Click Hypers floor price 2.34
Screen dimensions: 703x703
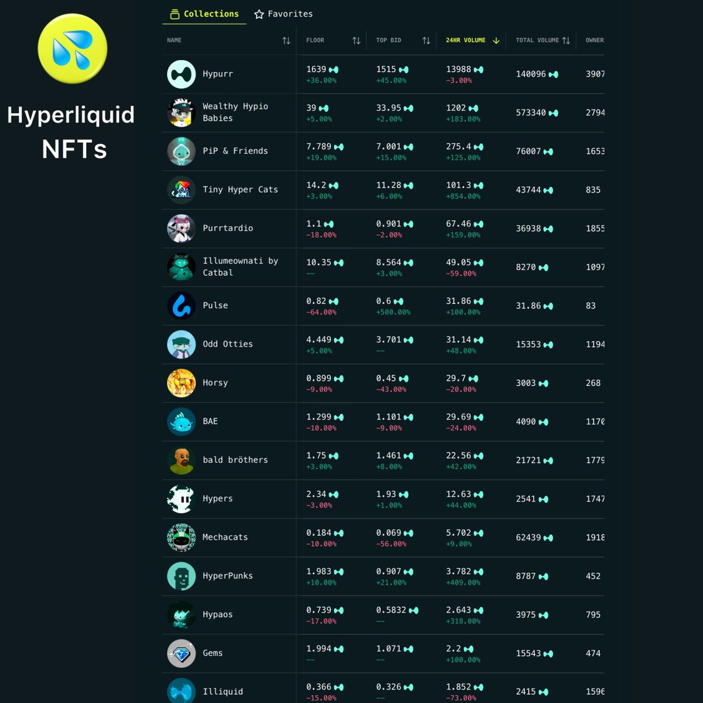[x=316, y=494]
